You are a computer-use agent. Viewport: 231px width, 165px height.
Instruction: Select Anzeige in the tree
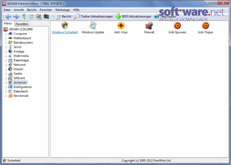19,51
